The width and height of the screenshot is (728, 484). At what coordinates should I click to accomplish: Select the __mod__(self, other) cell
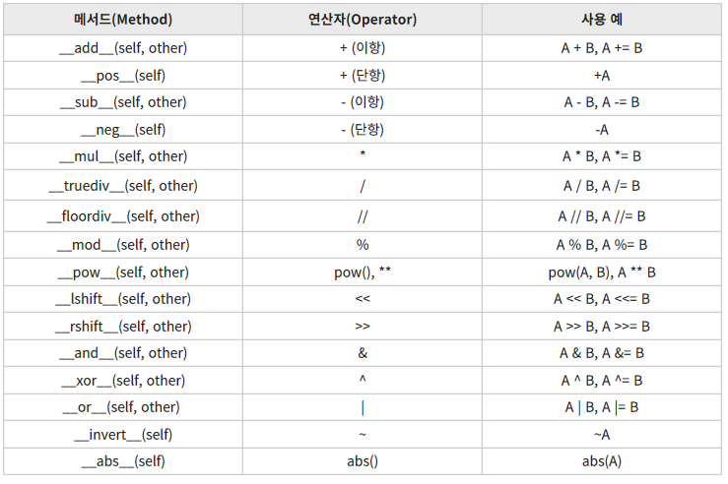click(x=123, y=245)
